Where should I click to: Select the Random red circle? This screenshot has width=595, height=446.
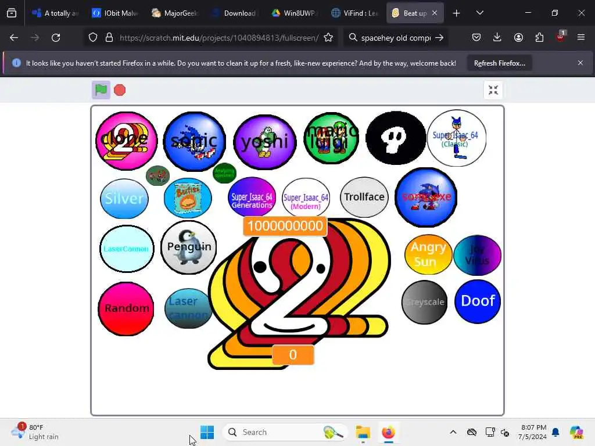126,309
